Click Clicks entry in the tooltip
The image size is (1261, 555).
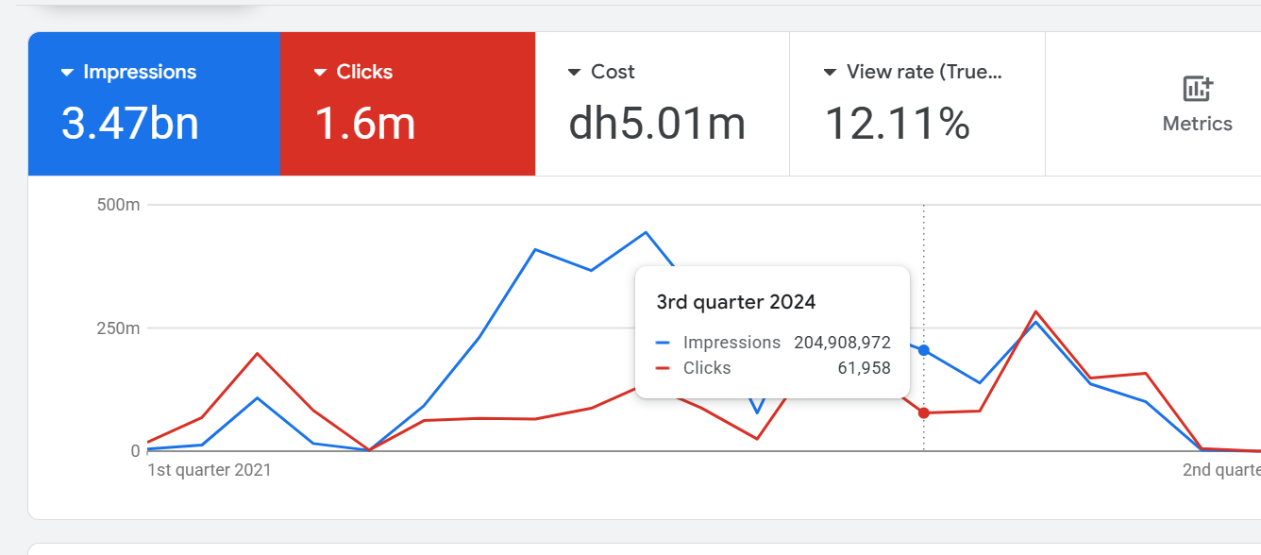[707, 368]
